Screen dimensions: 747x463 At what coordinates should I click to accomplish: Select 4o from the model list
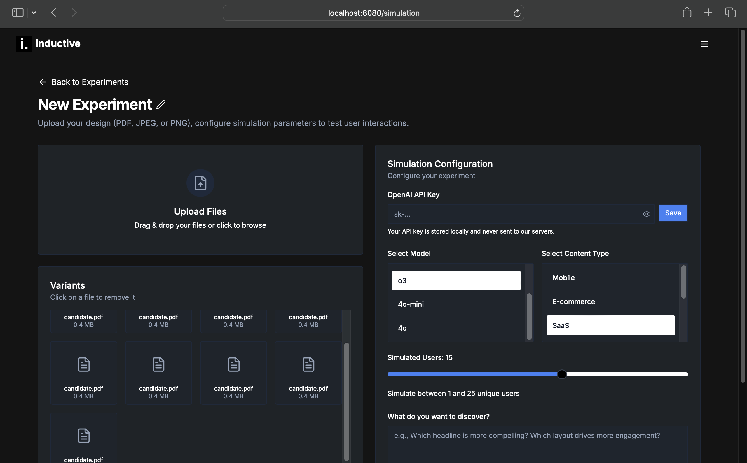(x=402, y=328)
